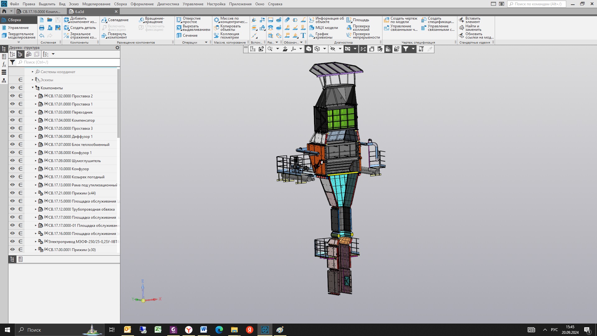This screenshot has width=597, height=336.
Task: Click Создать чертеж по модели button
Action: [401, 20]
